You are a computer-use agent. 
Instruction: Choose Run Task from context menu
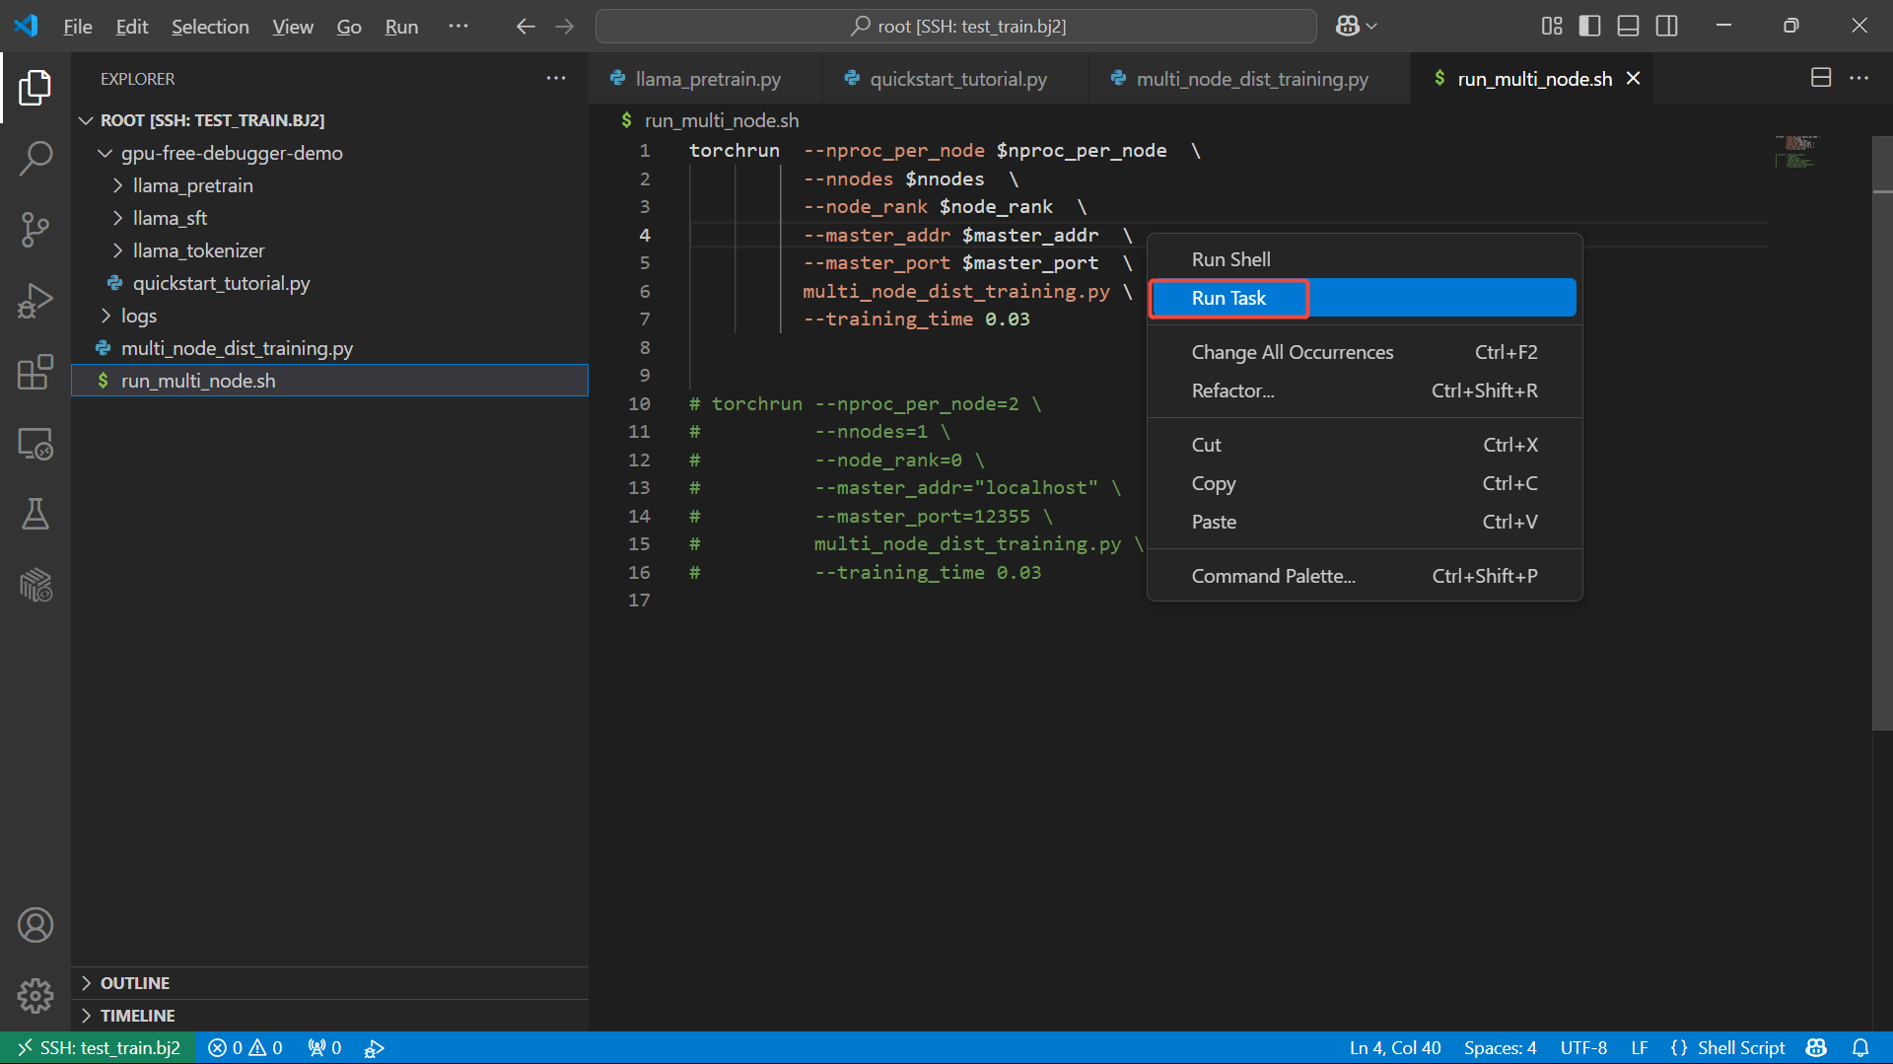pos(1228,298)
